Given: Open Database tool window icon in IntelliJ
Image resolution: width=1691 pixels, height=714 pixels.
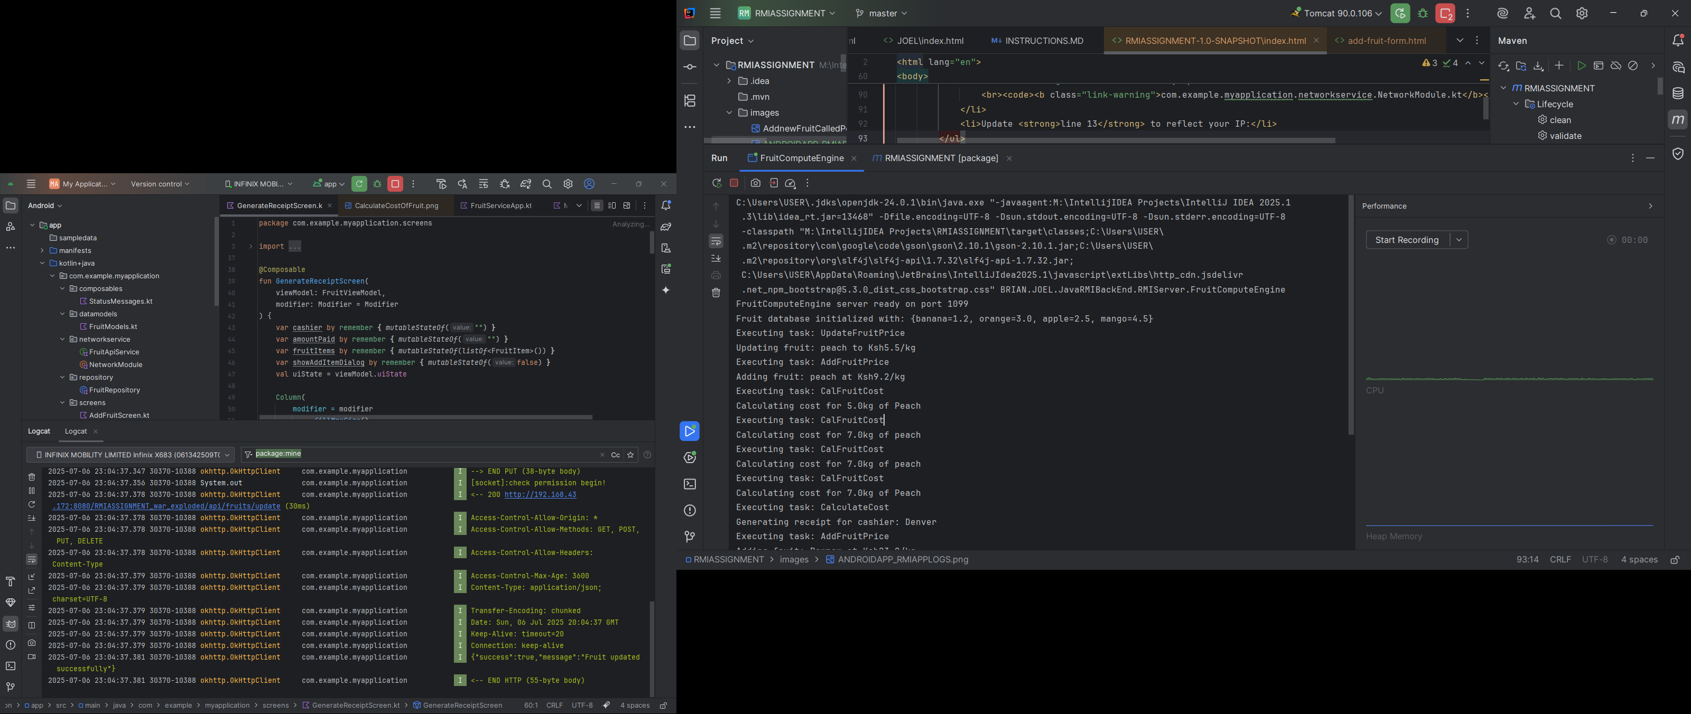Looking at the screenshot, I should (1678, 93).
